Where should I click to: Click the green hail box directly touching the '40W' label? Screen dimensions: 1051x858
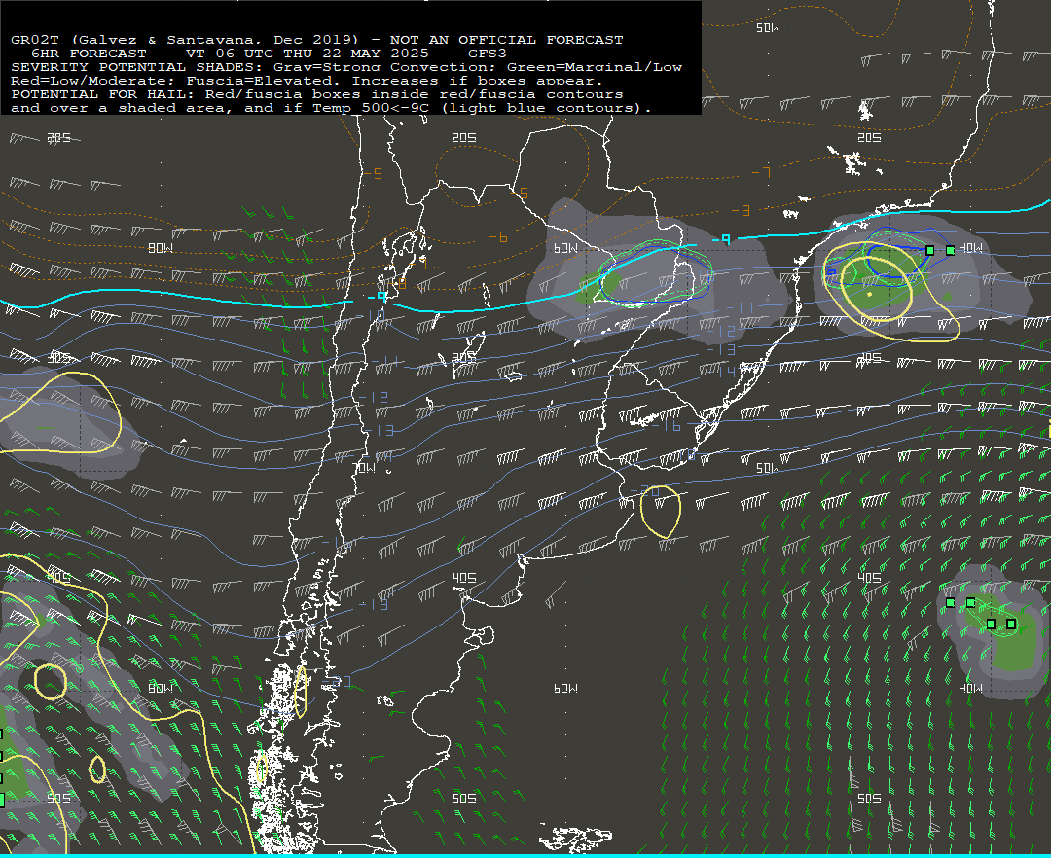tap(951, 251)
